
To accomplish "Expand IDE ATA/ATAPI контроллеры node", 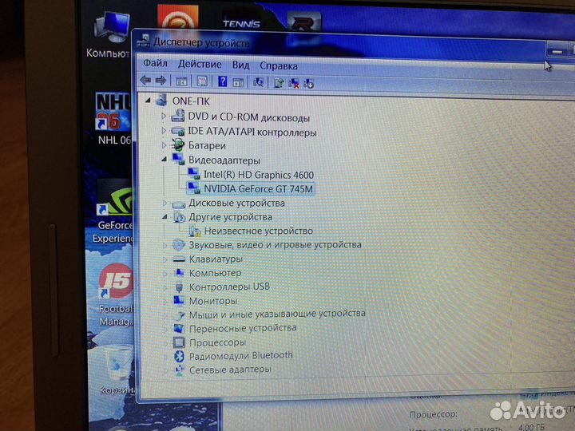I will [x=164, y=131].
